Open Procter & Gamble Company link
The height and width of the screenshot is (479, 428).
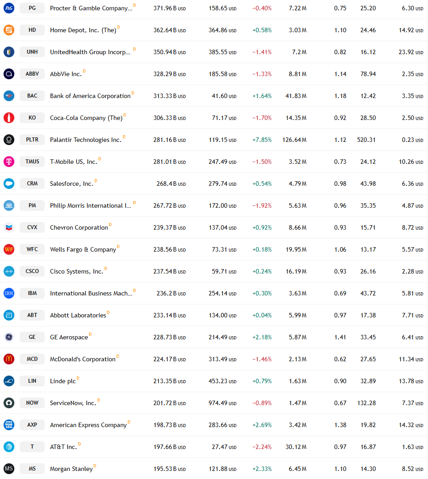tap(91, 8)
